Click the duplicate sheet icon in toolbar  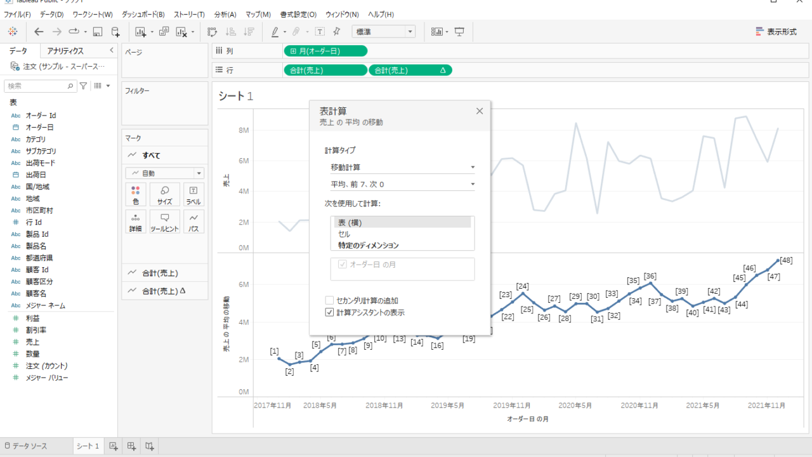point(164,31)
